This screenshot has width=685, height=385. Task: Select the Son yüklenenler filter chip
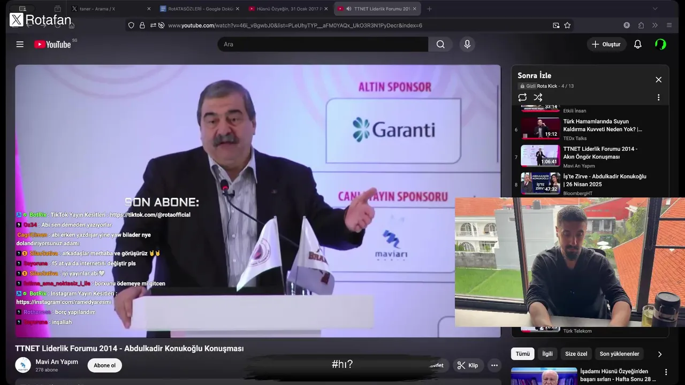[x=619, y=354]
